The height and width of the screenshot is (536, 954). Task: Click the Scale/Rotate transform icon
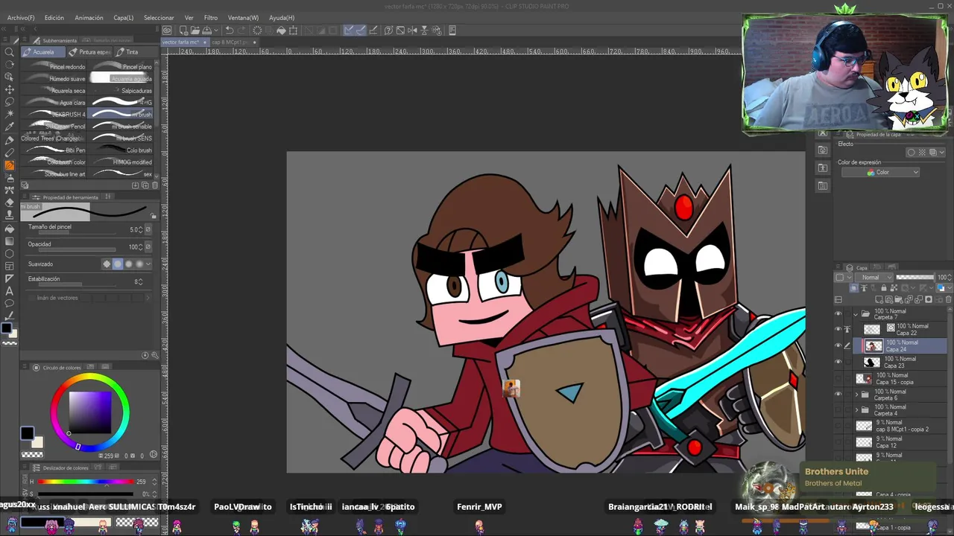pyautogui.click(x=293, y=31)
